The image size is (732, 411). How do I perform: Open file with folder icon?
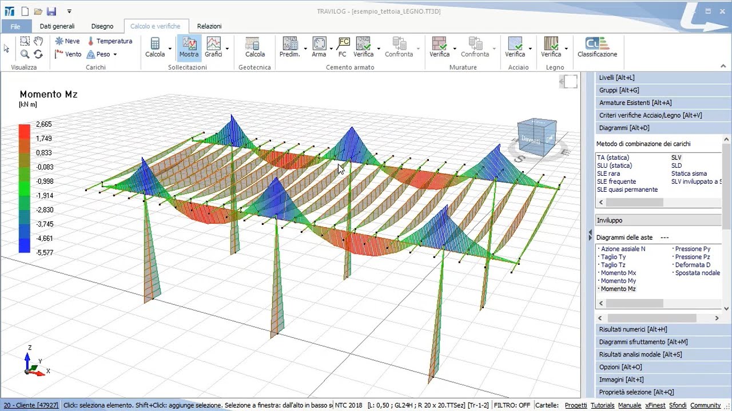[x=38, y=11]
